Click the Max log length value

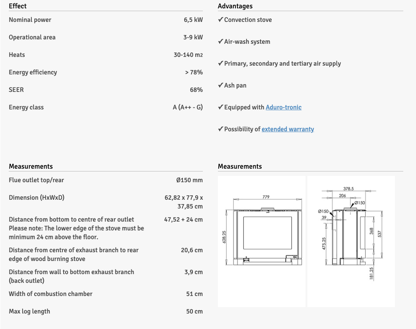(x=194, y=311)
